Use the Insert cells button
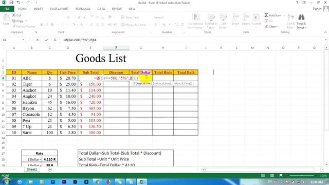The height and width of the screenshot is (185, 329). (235, 20)
